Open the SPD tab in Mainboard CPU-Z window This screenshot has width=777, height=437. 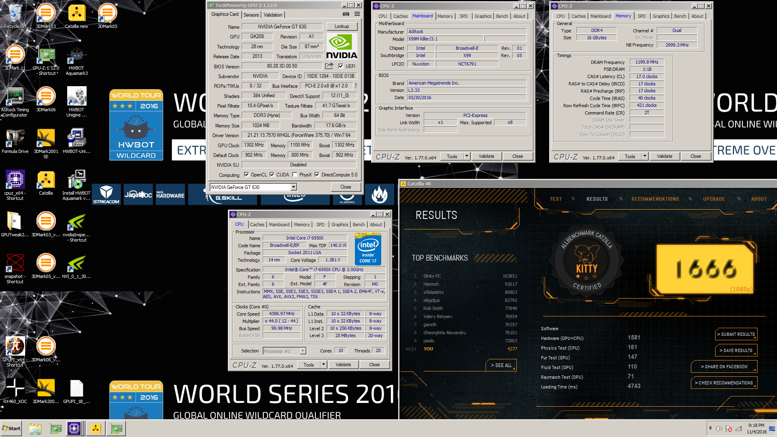click(x=464, y=16)
